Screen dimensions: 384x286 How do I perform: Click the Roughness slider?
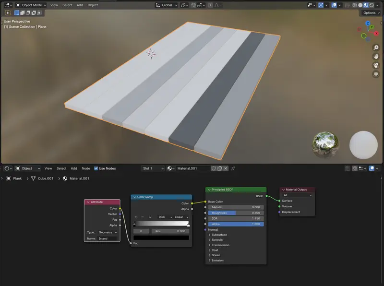[235, 213]
